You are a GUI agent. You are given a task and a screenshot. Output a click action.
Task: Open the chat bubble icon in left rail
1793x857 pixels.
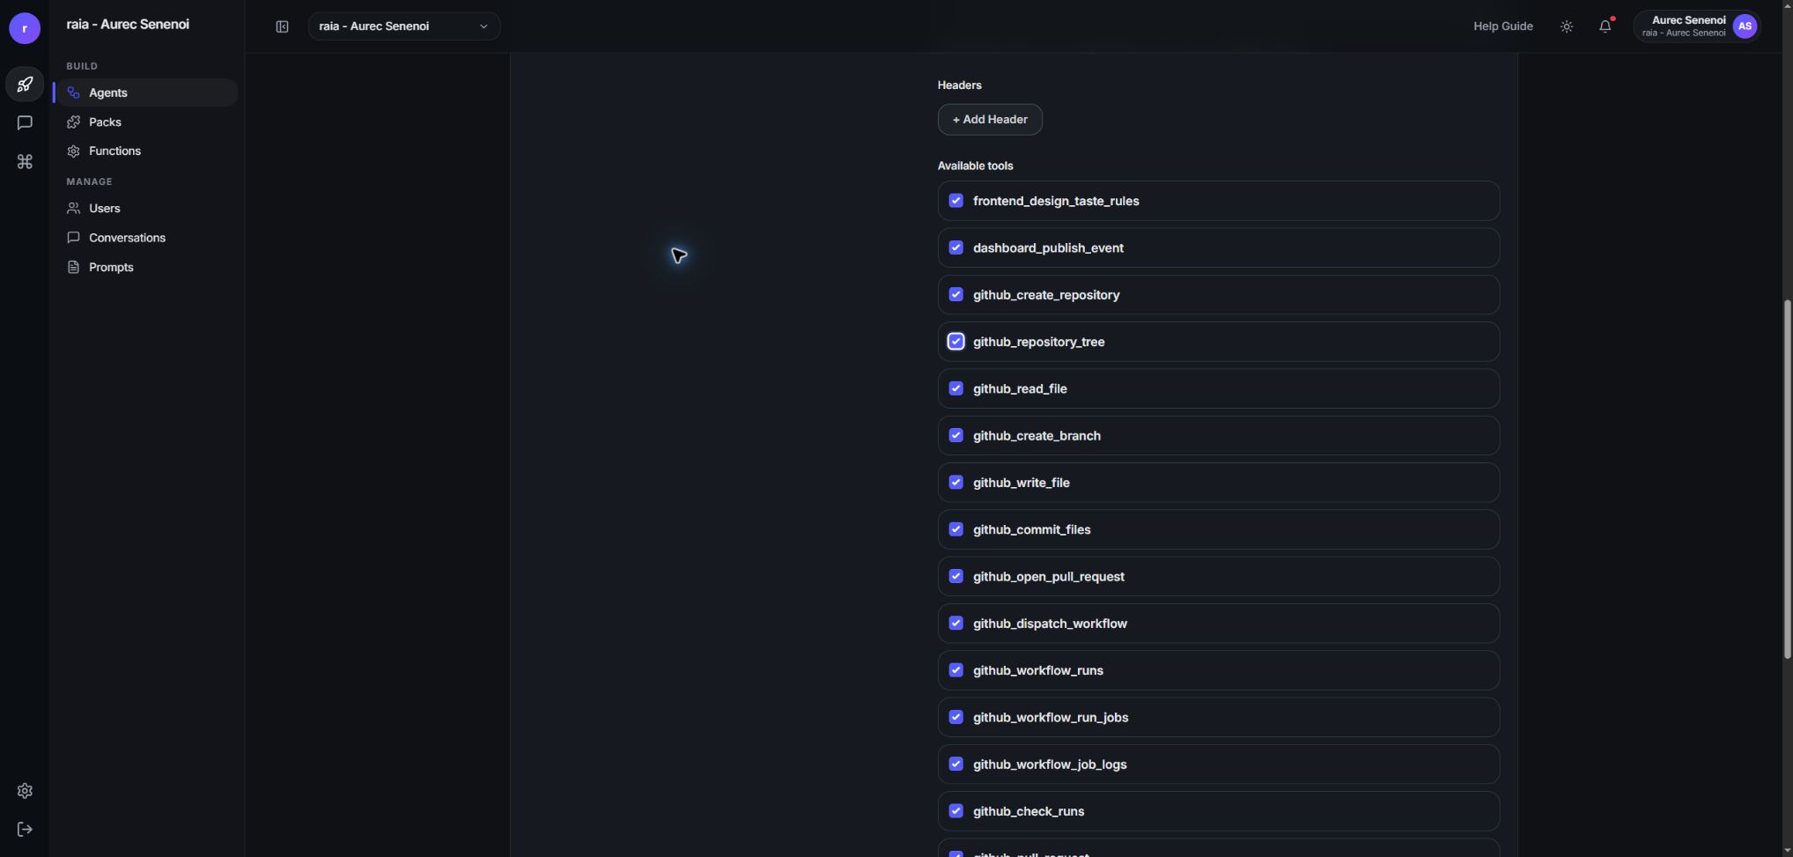pos(25,123)
